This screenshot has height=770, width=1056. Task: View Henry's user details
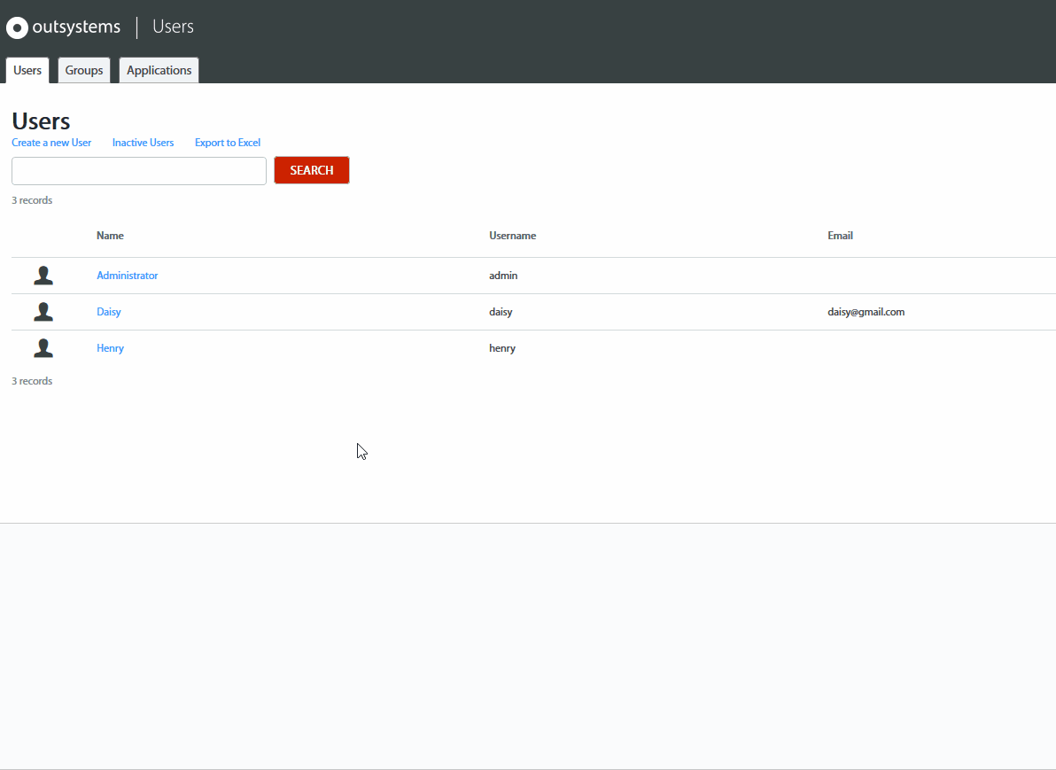pyautogui.click(x=110, y=347)
